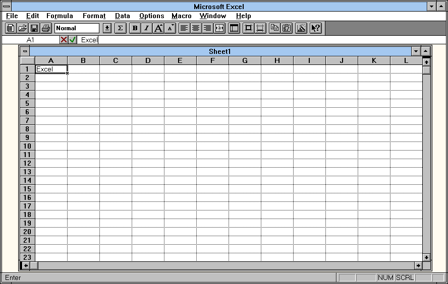The image size is (448, 284).
Task: Click the Save File floppy disk icon
Action: pos(34,28)
